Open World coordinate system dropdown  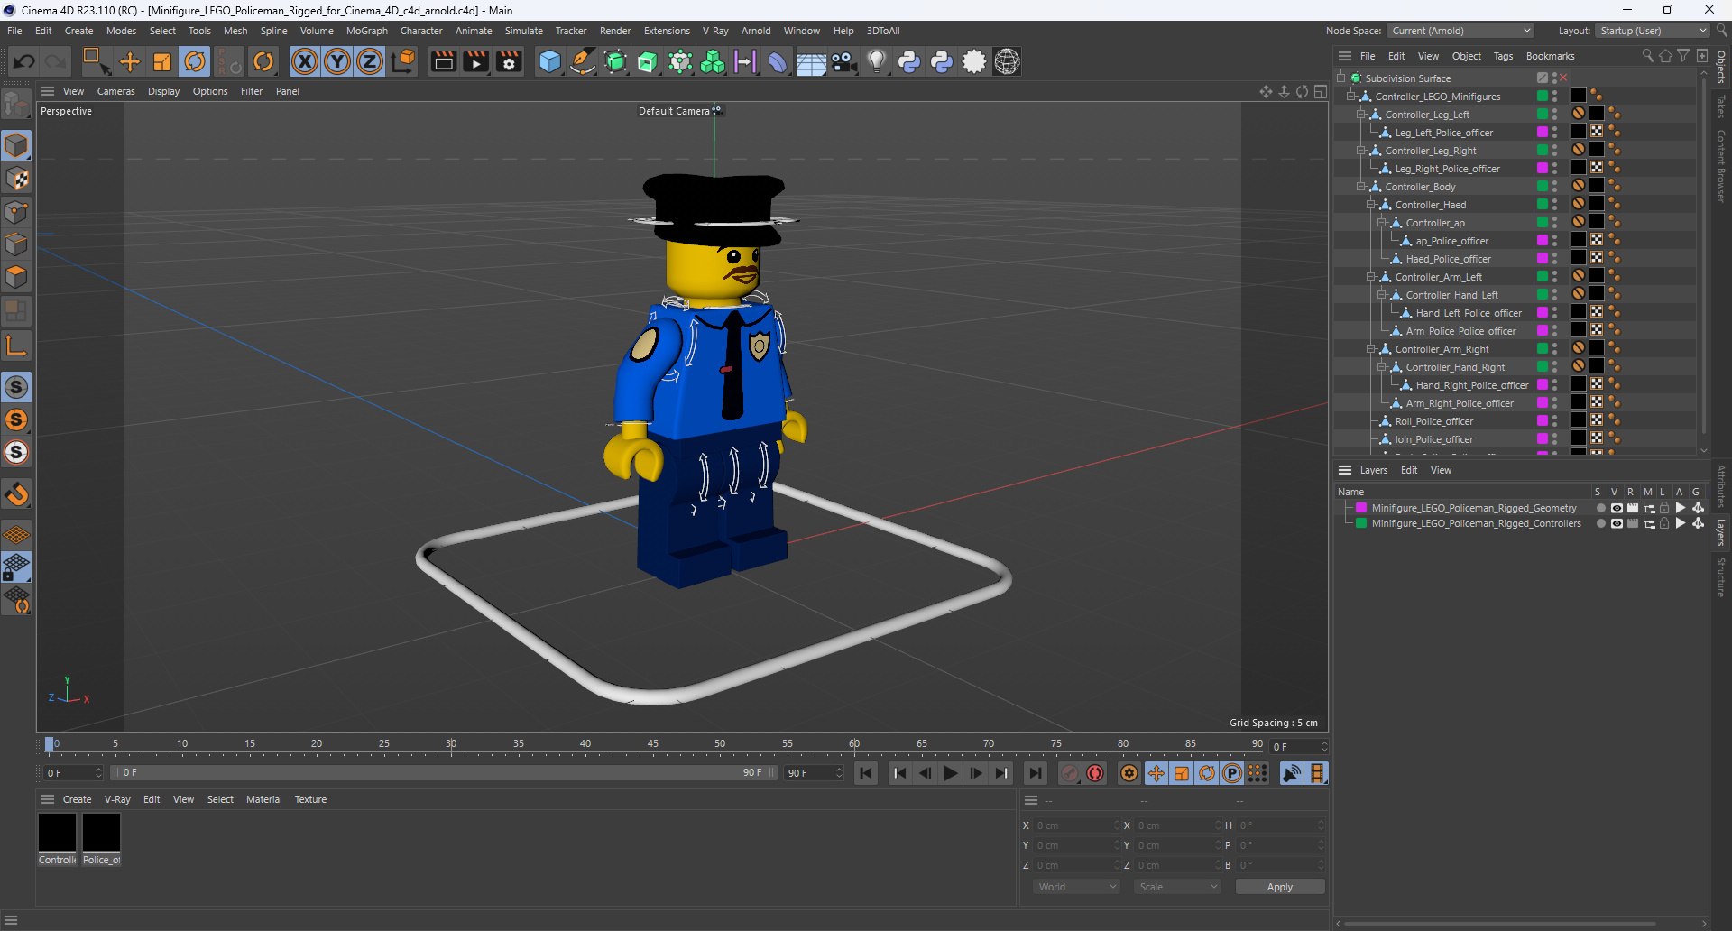point(1076,887)
